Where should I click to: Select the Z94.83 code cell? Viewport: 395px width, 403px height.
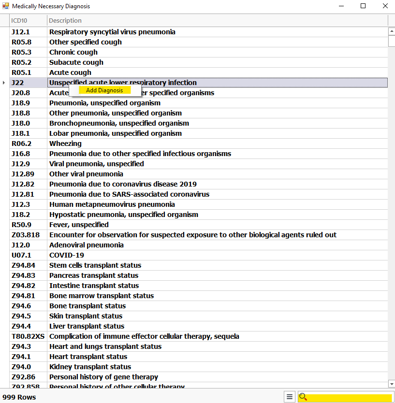(29, 275)
